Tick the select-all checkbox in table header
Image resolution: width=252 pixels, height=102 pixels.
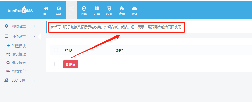[56, 50]
